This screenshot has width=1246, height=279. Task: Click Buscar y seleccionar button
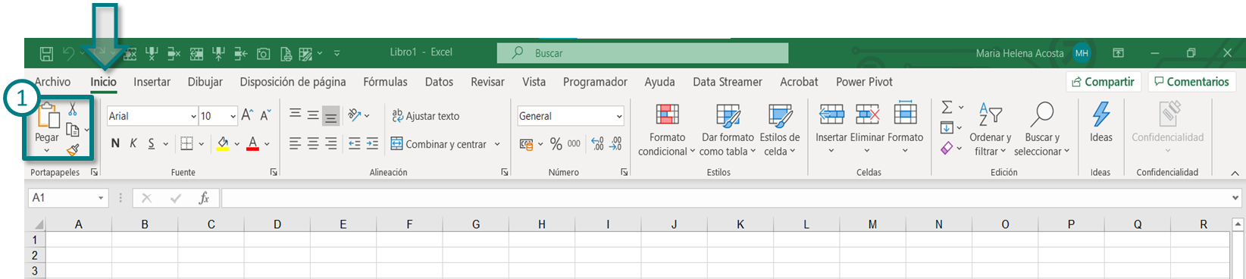1042,129
